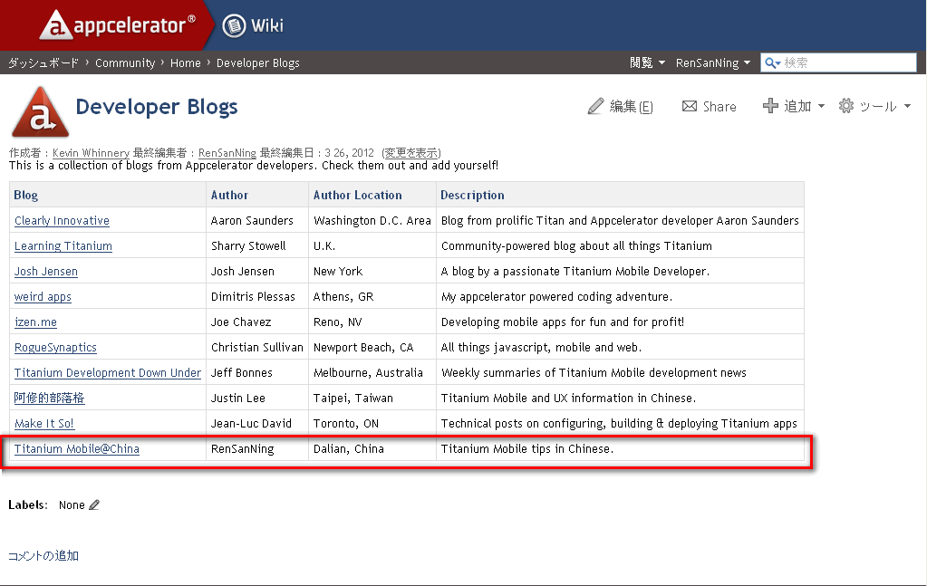
Task: Click the Christian Sullivan author cell
Action: 257,348
